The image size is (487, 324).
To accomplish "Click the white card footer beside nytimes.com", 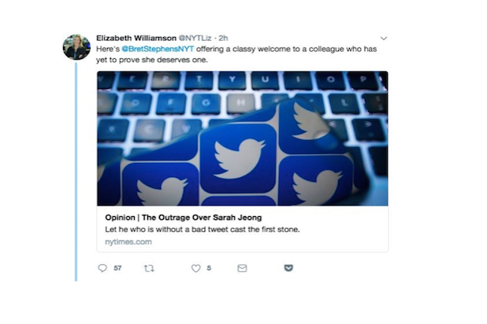I will [269, 242].
